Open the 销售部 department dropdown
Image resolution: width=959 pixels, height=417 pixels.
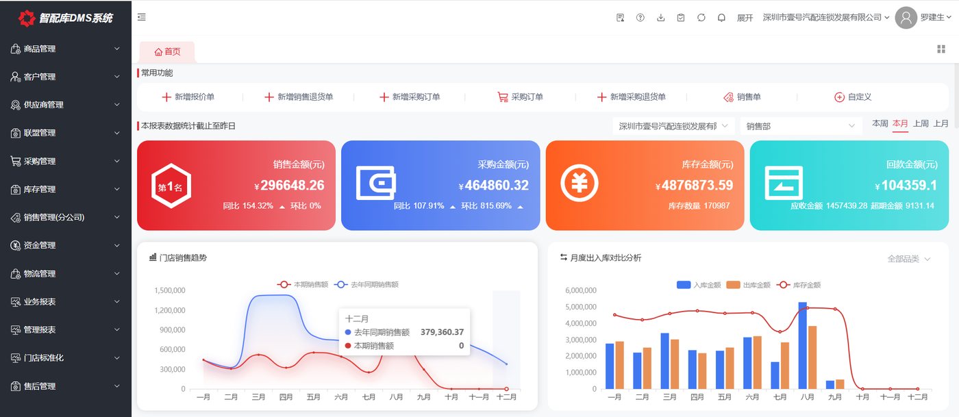click(x=801, y=126)
